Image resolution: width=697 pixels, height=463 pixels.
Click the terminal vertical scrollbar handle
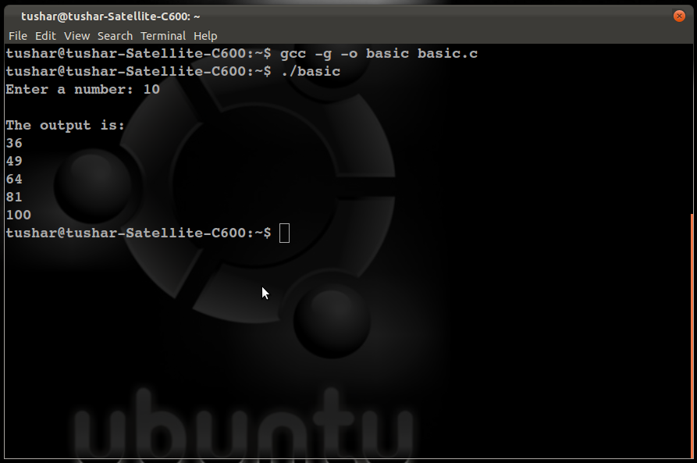pos(692,336)
